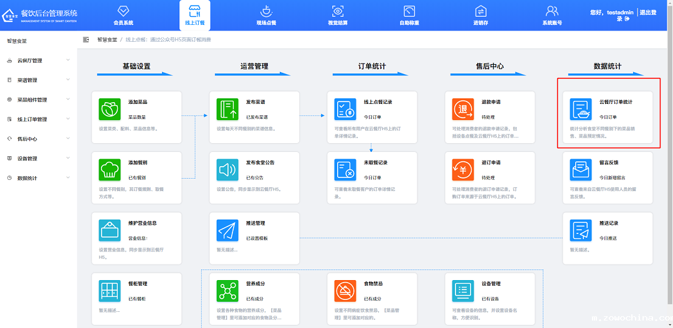This screenshot has width=673, height=328.
Task: Open 发布食堂公告 speaker icon
Action: point(227,169)
